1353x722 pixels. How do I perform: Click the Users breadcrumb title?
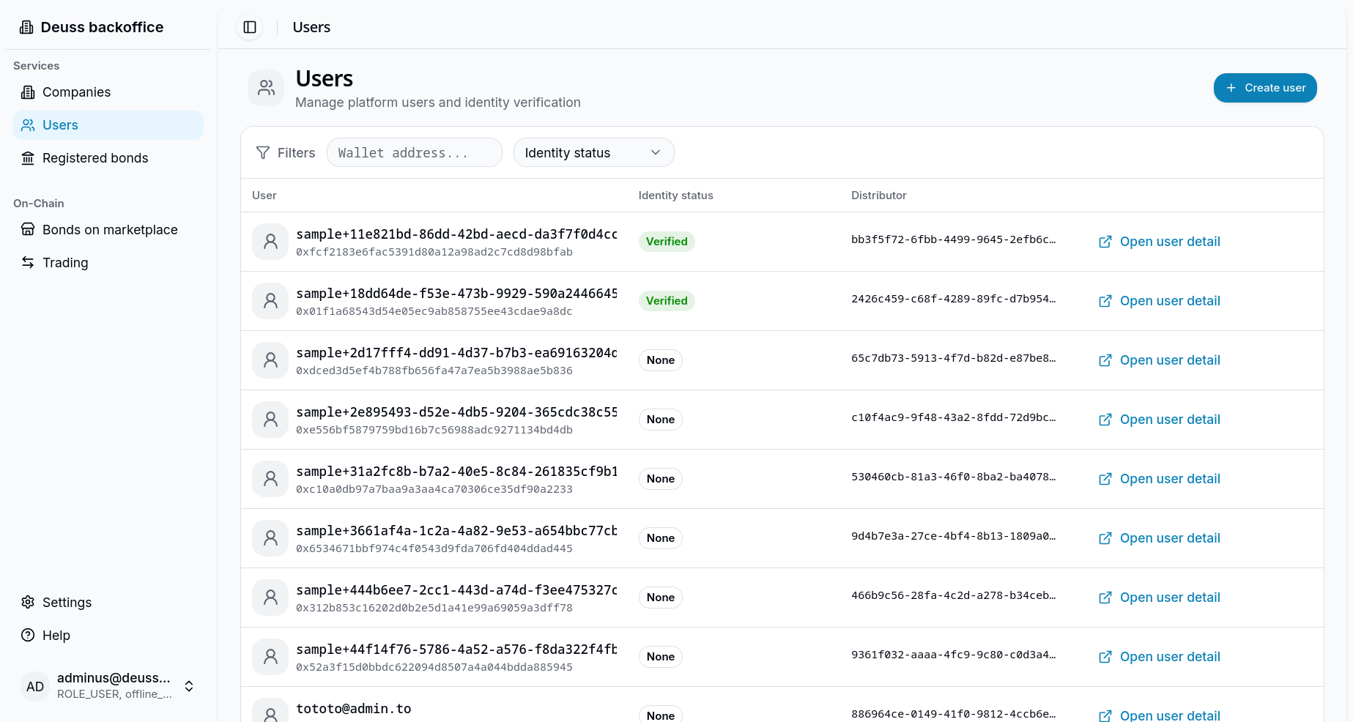pos(311,27)
